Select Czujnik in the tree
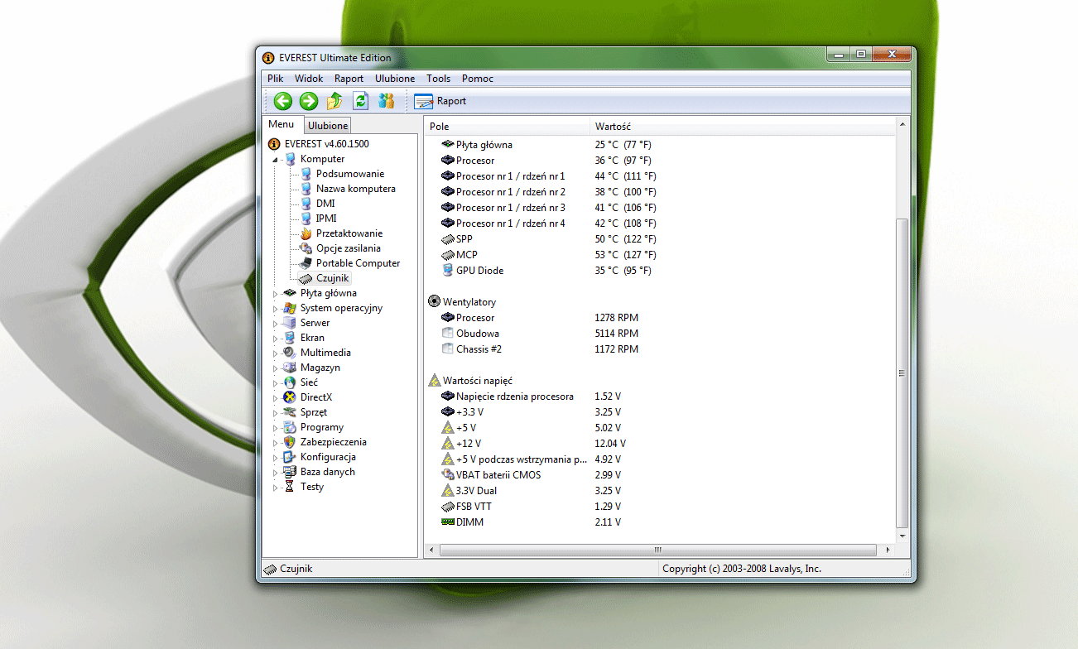Screen dimensions: 1078x649 pos(333,278)
